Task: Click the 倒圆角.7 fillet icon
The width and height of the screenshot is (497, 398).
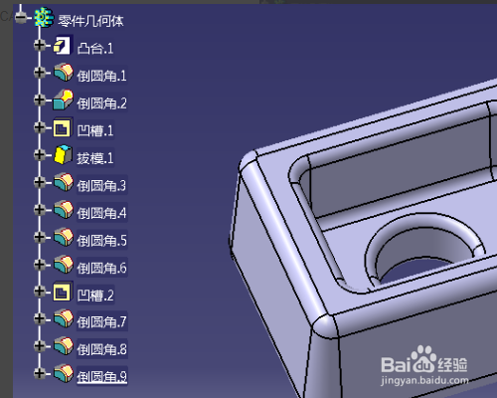Action: click(64, 318)
